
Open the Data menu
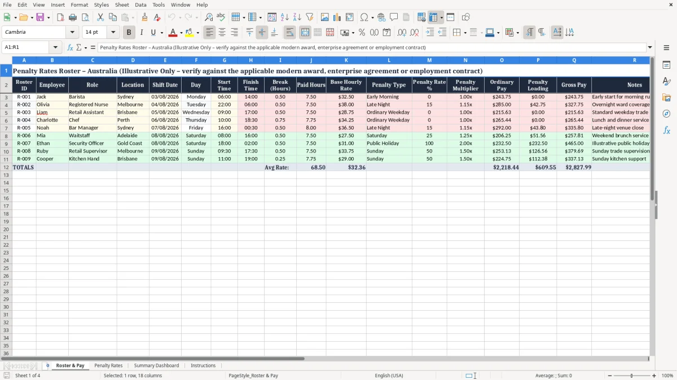[140, 5]
